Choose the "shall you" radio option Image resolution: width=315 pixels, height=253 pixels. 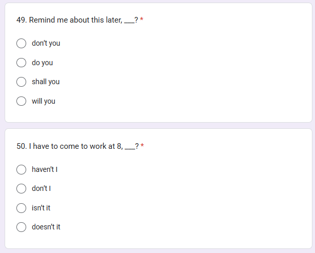point(22,82)
